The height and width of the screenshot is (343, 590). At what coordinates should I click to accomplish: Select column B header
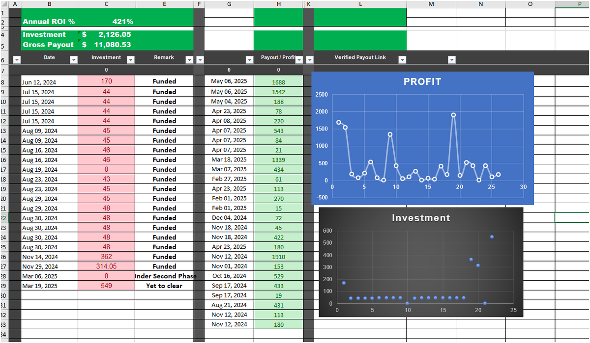point(49,4)
